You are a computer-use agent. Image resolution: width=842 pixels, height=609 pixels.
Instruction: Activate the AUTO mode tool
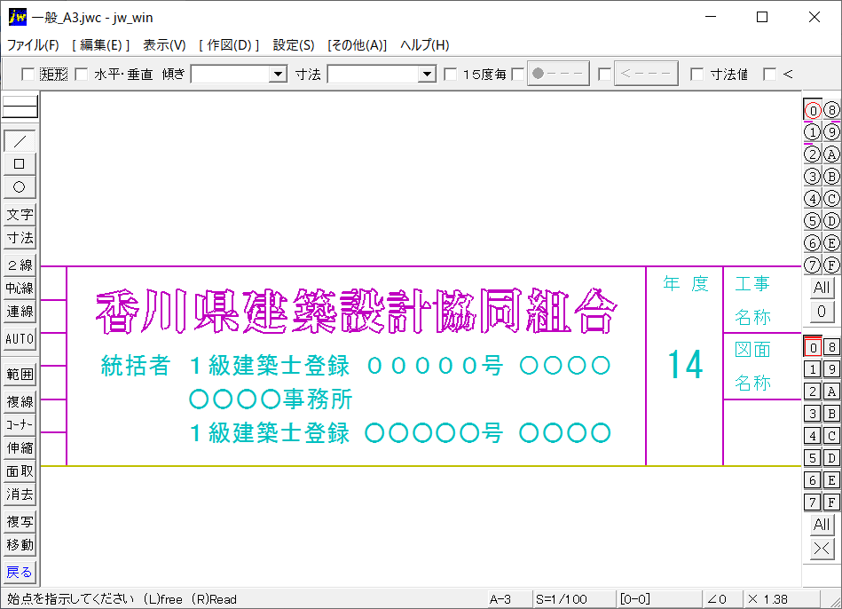point(20,338)
